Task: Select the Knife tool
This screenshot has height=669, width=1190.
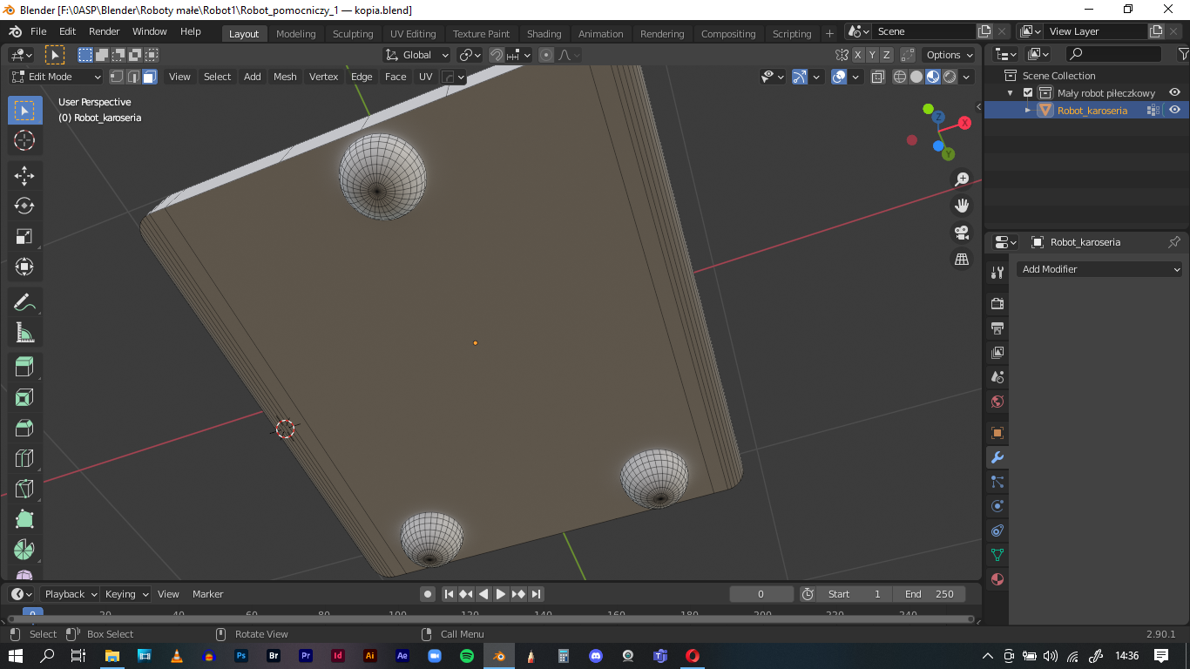Action: pos(24,489)
